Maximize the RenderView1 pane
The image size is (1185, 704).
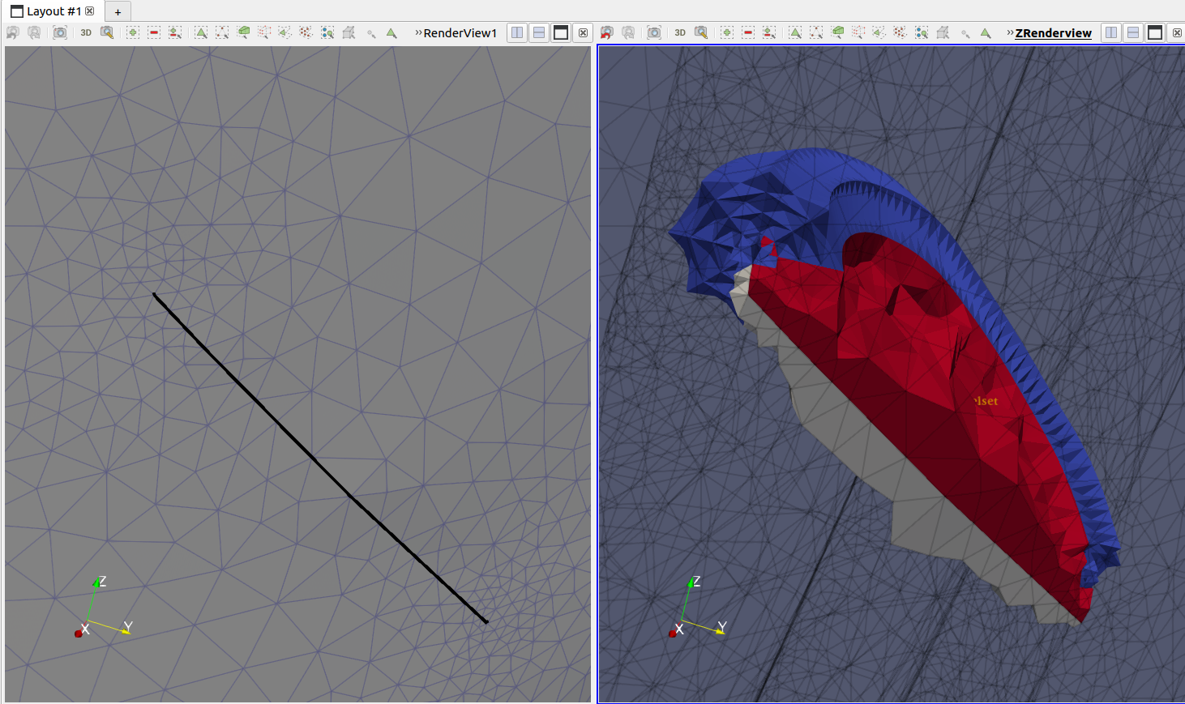click(561, 32)
